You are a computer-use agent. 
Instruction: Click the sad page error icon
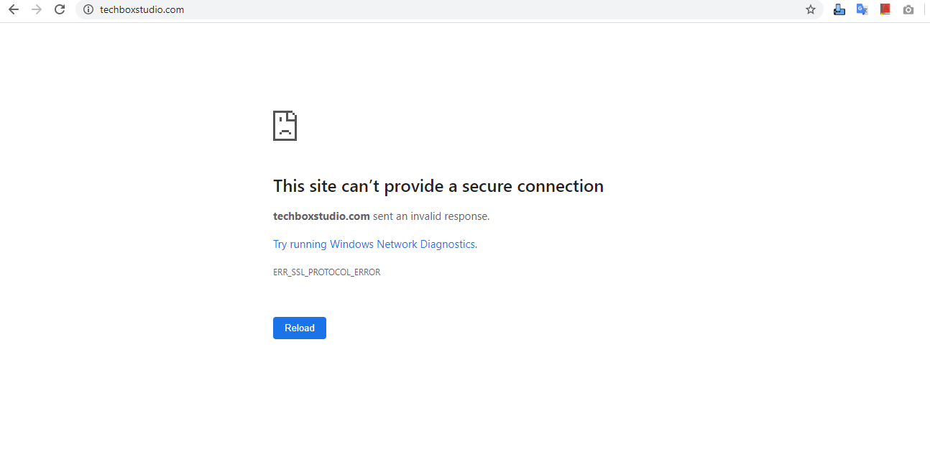285,126
